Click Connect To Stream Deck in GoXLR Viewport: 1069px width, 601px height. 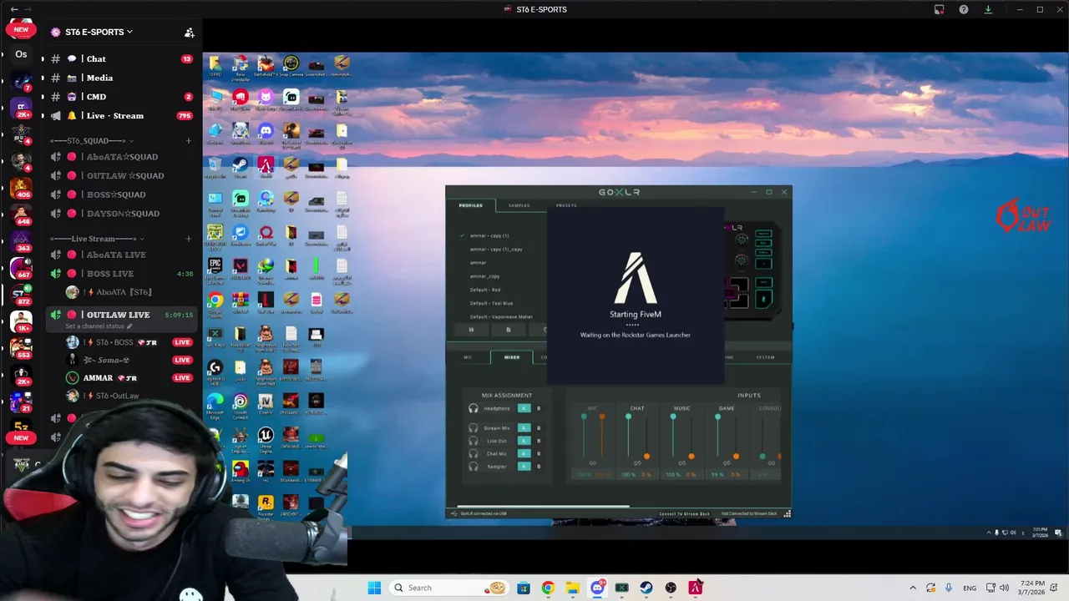684,514
